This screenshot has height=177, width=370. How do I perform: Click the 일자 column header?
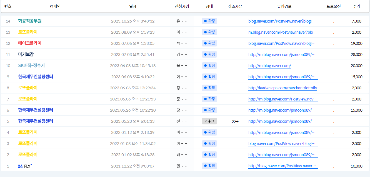[133, 6]
